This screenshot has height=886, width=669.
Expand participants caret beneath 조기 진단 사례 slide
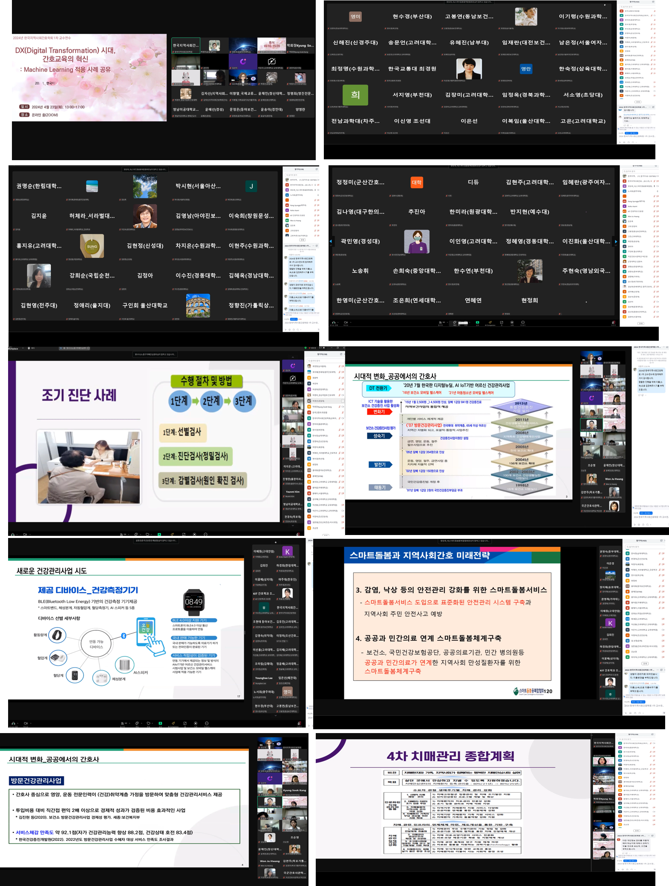(128, 534)
